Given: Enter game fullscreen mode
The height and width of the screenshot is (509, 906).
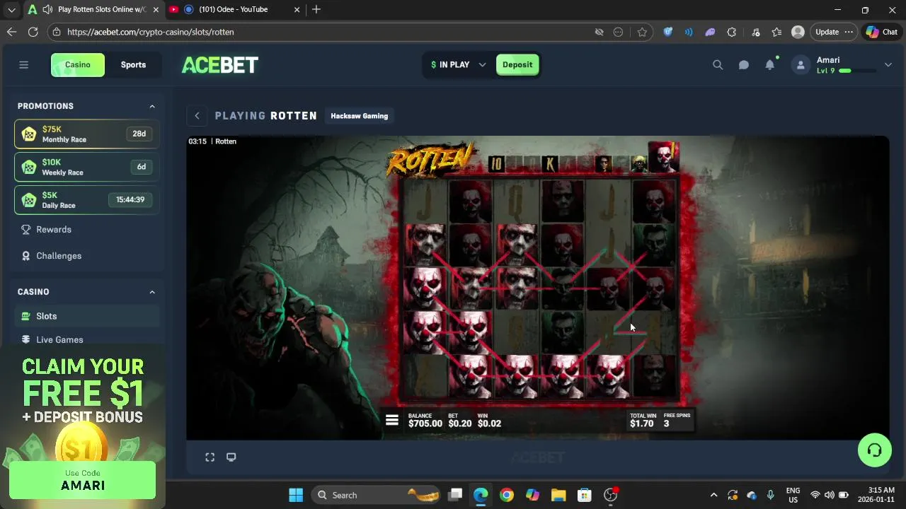Looking at the screenshot, I should click(x=210, y=457).
